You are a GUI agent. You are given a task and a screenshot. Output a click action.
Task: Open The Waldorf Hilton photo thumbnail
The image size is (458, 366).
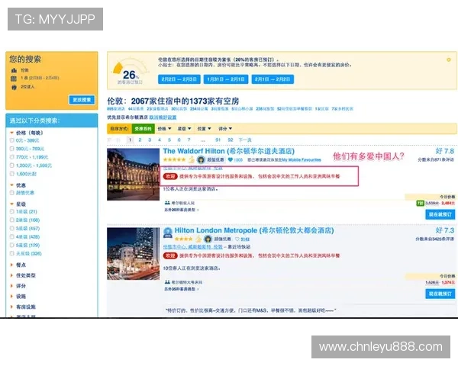pos(133,175)
